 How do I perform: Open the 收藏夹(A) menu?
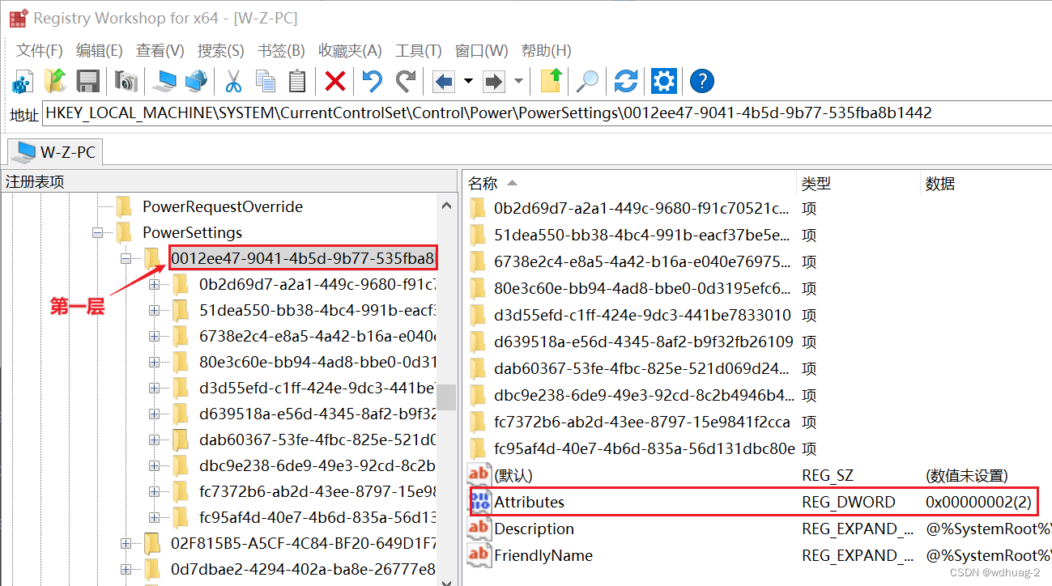click(x=350, y=50)
